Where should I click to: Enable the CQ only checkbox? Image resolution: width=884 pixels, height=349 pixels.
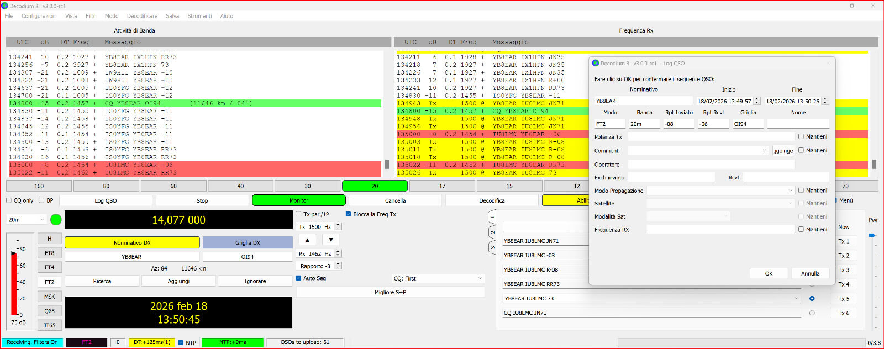[9, 200]
